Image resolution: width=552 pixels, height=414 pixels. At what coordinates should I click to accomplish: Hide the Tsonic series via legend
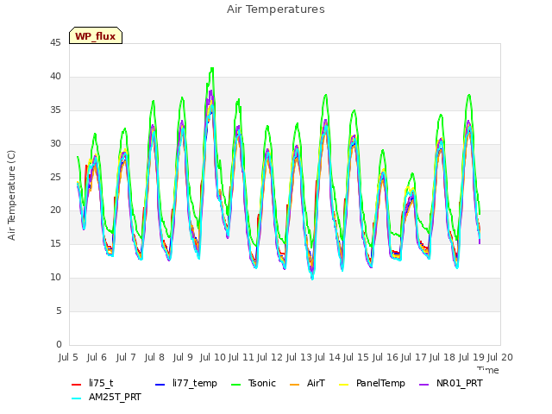(x=253, y=383)
